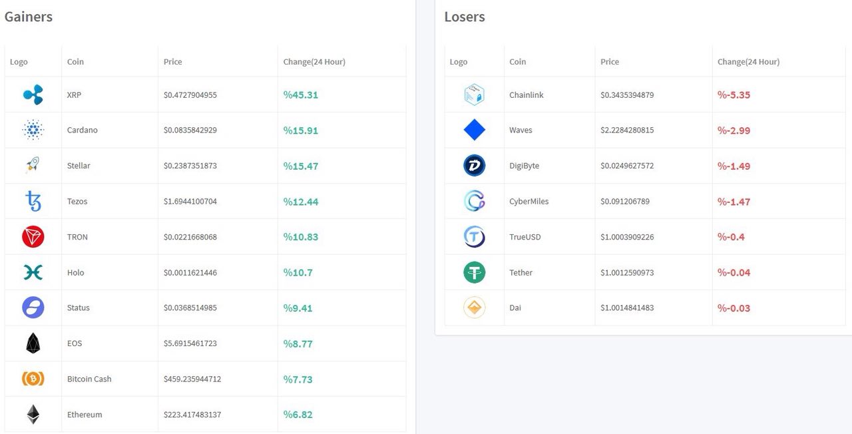852x434 pixels.
Task: Click CyberMiles change value %-1.47
Action: [734, 201]
